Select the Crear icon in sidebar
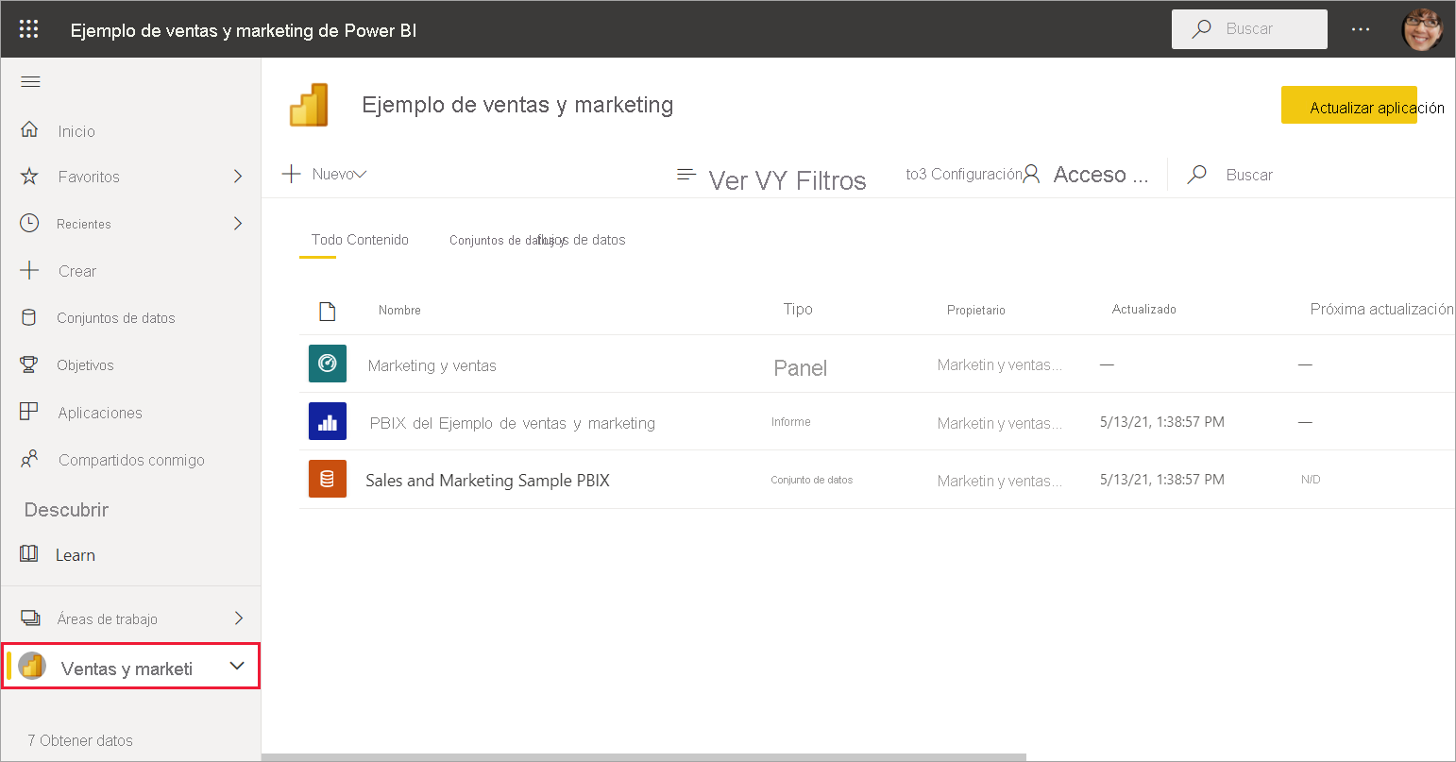The width and height of the screenshot is (1456, 762). pyautogui.click(x=29, y=271)
